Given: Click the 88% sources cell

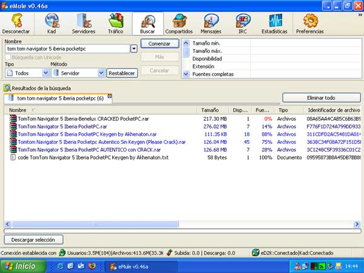Looking at the screenshot, I should [x=267, y=134].
